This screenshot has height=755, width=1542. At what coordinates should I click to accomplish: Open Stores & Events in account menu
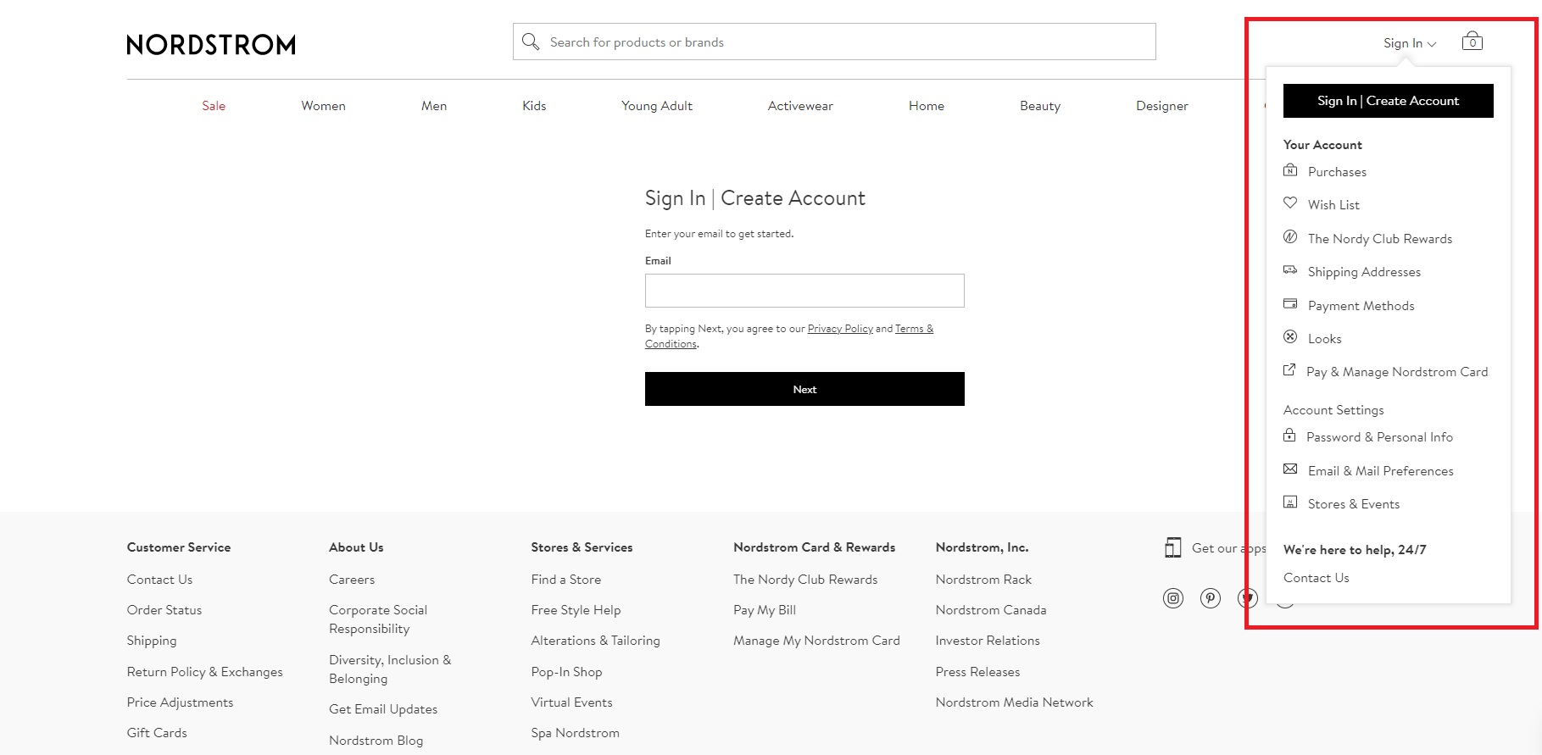(1354, 504)
